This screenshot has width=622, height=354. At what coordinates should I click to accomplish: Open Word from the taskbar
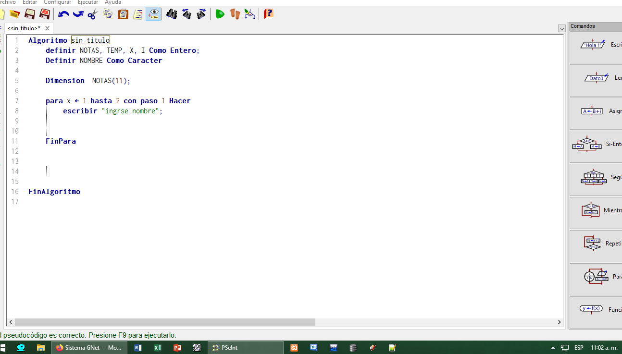click(x=138, y=348)
